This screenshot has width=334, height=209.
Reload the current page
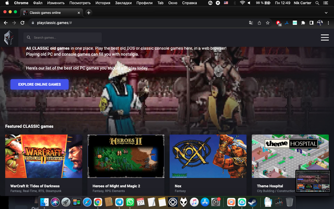22,22
